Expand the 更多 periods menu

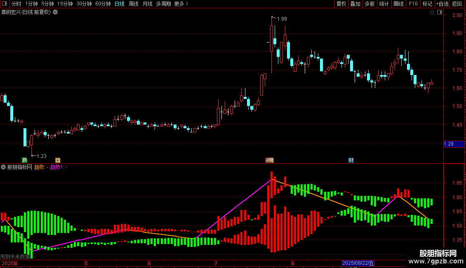pyautogui.click(x=181, y=4)
